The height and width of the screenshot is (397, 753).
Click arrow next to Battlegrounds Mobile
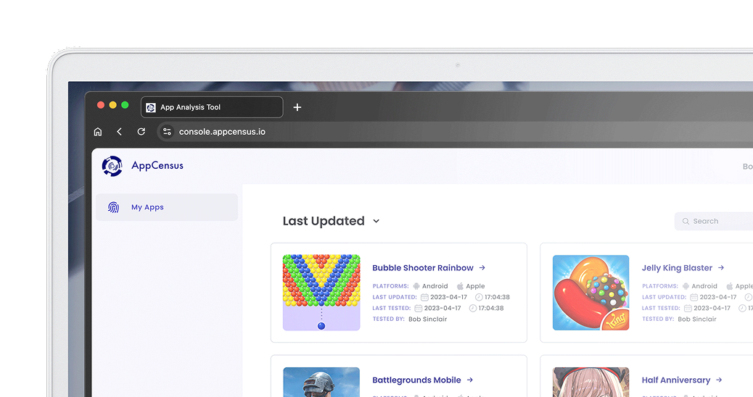tap(470, 380)
